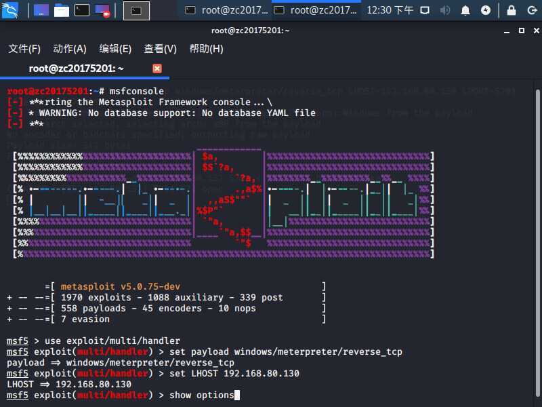Screen dimensions: 542x407
Task: Click the '# msfconsole' command text
Action: 131,92
